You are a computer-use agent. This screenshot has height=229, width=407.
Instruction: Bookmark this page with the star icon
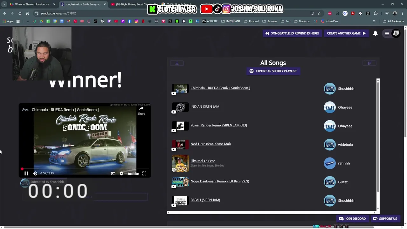tap(319, 13)
